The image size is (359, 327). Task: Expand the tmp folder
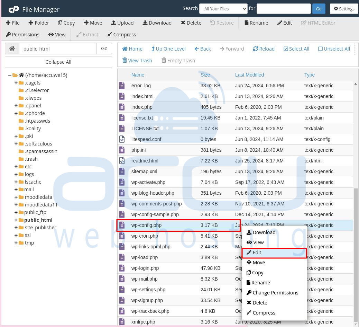tap(16, 243)
